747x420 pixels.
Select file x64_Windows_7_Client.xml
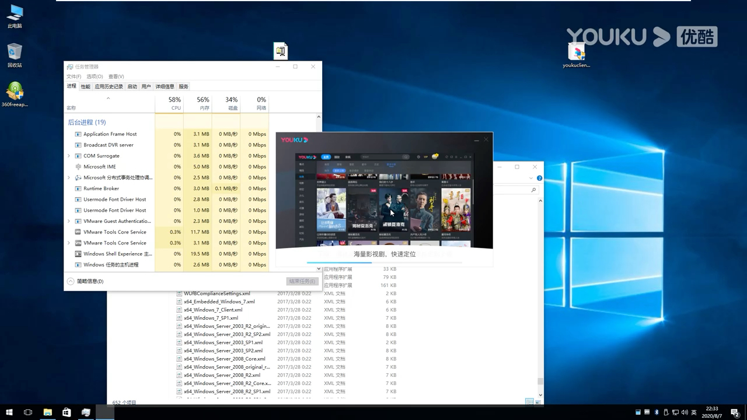tap(213, 310)
